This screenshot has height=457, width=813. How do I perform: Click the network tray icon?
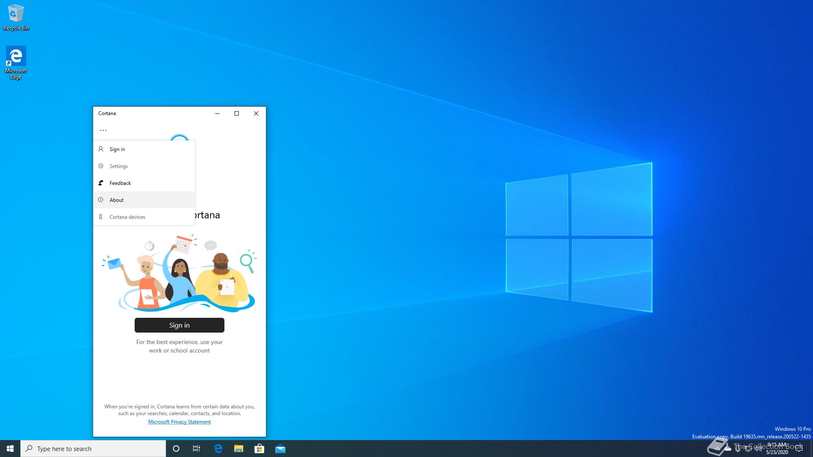point(748,449)
